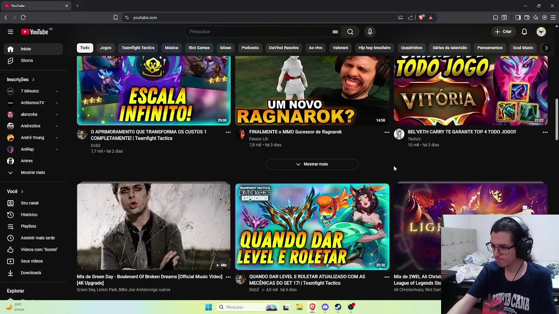Screen dimensions: 559x314
Task: Bookmark this page icon
Action: coord(115,17)
